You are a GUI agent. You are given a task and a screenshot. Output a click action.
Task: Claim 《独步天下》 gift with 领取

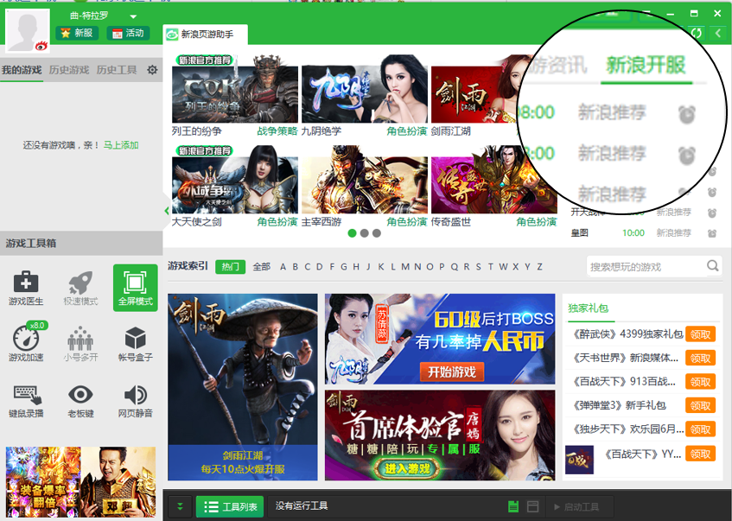pyautogui.click(x=700, y=429)
